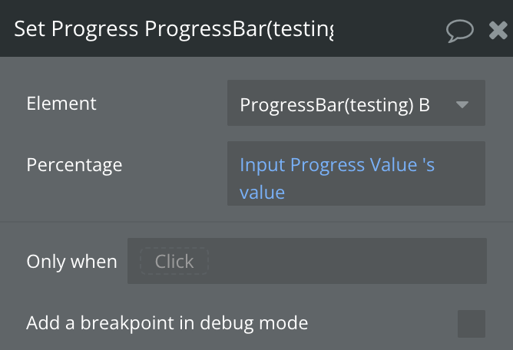Select the ProgressBar(testing) B text
Screen dimensions: 513x350
(335, 104)
